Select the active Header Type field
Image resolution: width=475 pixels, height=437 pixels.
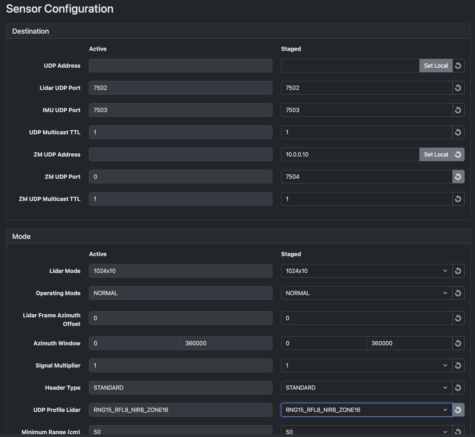coord(181,388)
